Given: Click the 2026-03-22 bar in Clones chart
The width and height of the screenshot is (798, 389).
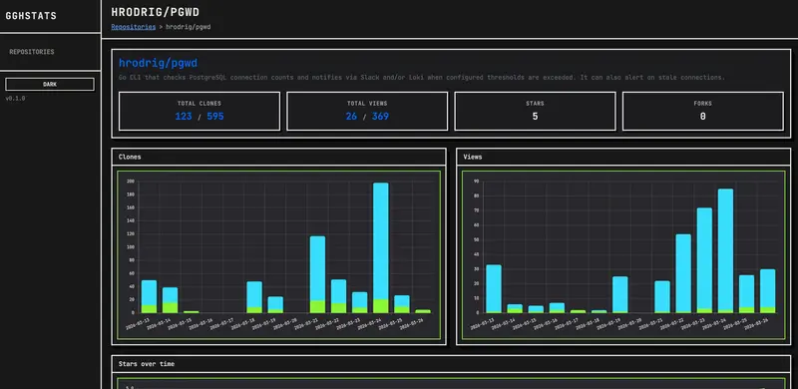Looking at the screenshot, I should [338, 296].
